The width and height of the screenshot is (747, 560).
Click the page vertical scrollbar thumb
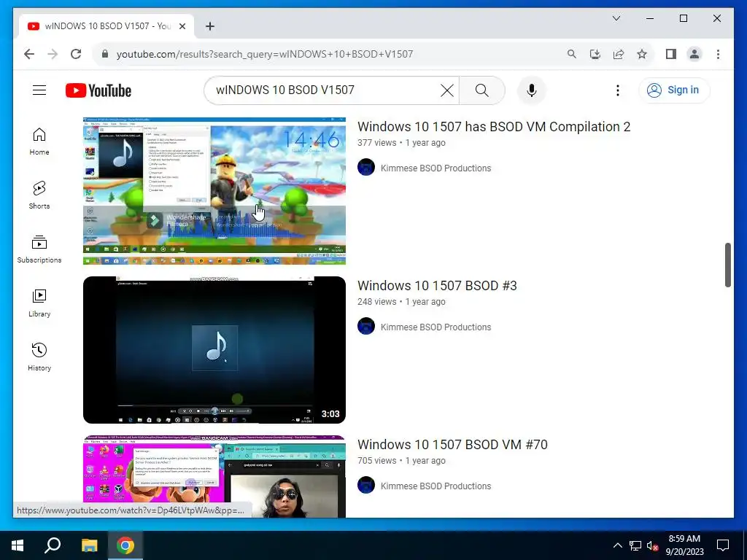pyautogui.click(x=727, y=265)
